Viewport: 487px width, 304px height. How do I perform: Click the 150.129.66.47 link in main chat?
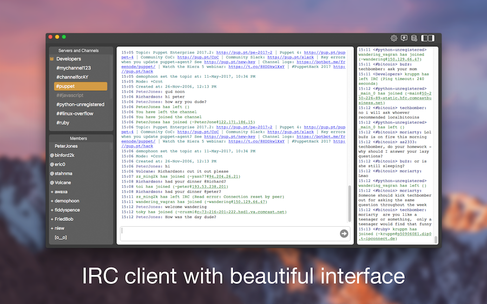[249, 202]
